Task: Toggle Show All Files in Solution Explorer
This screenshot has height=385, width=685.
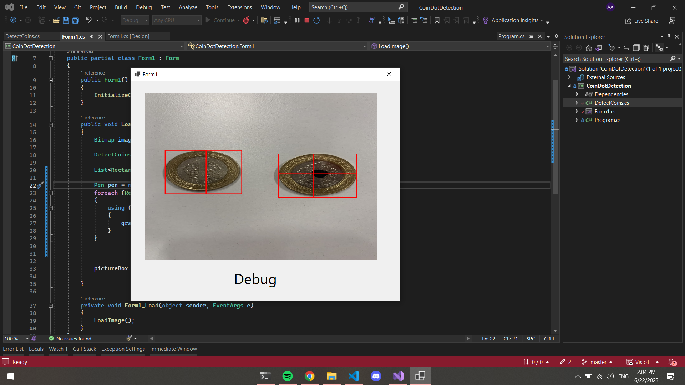Action: click(x=646, y=48)
